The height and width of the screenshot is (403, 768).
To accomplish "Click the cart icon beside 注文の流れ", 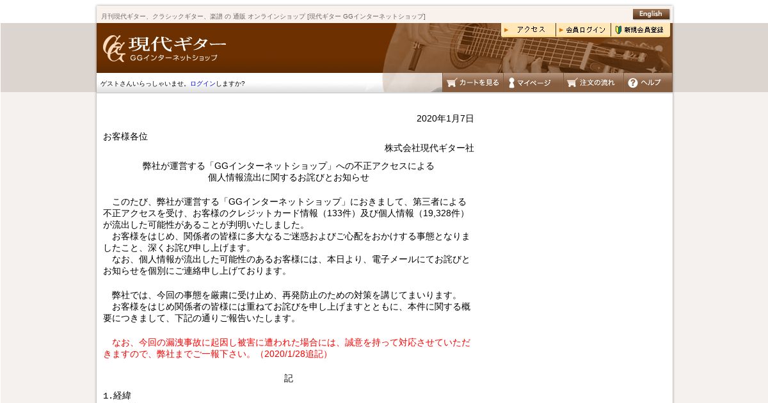I will click(572, 83).
